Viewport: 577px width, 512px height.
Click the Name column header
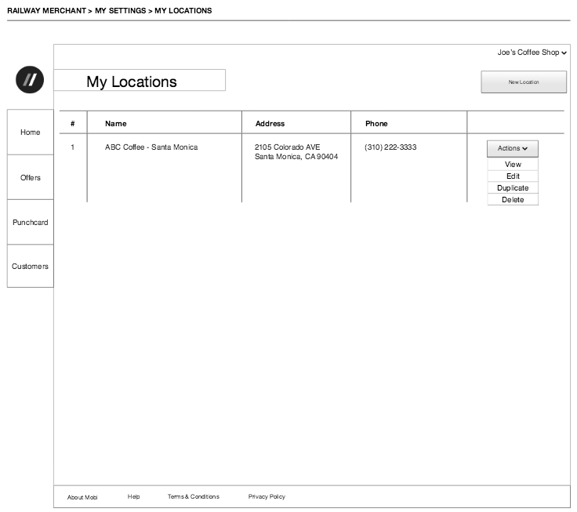115,124
